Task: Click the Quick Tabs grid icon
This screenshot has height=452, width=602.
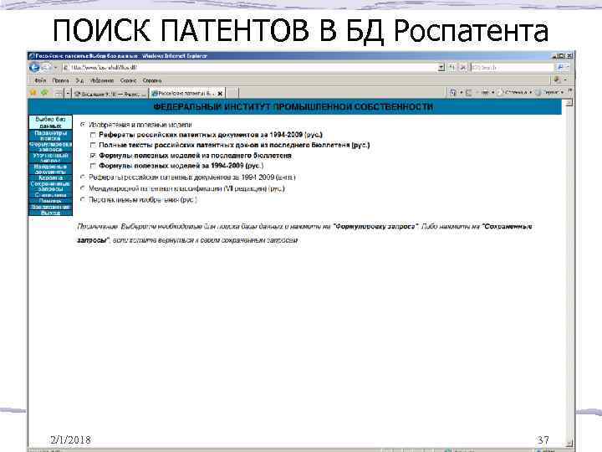Action: pos(59,93)
